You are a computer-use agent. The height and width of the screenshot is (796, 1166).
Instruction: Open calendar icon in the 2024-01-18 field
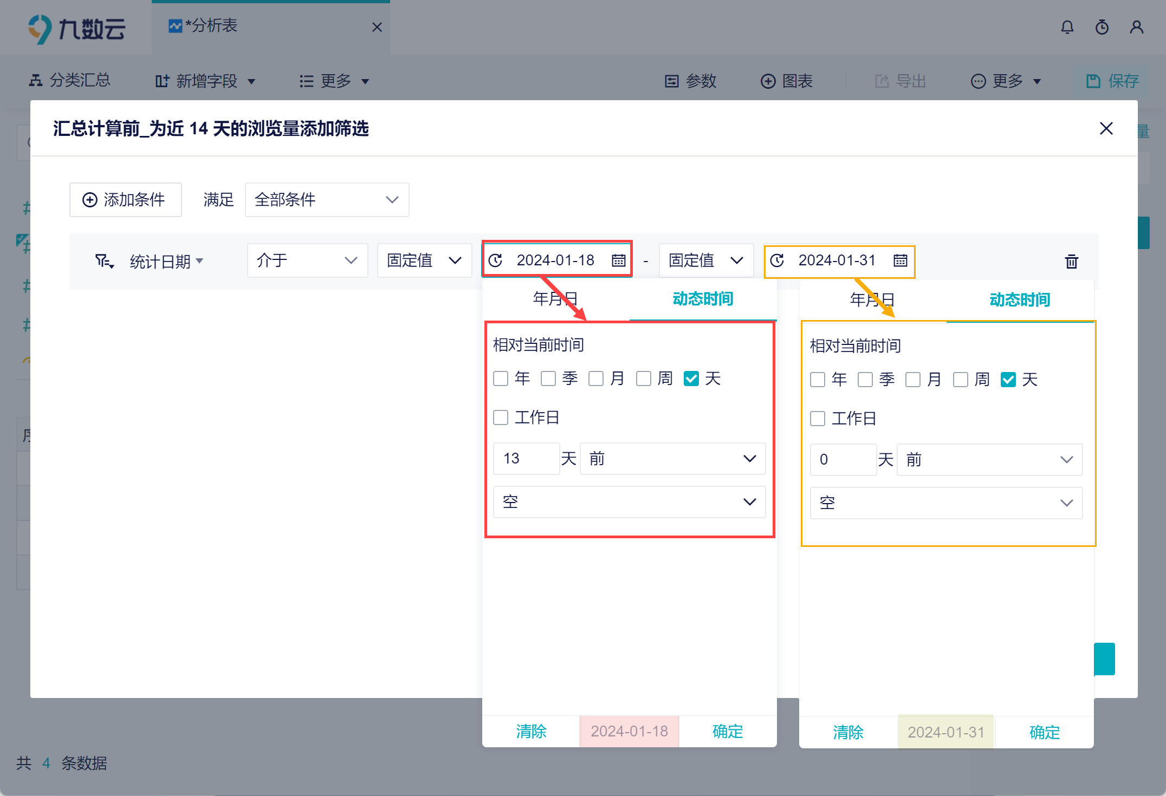click(618, 260)
